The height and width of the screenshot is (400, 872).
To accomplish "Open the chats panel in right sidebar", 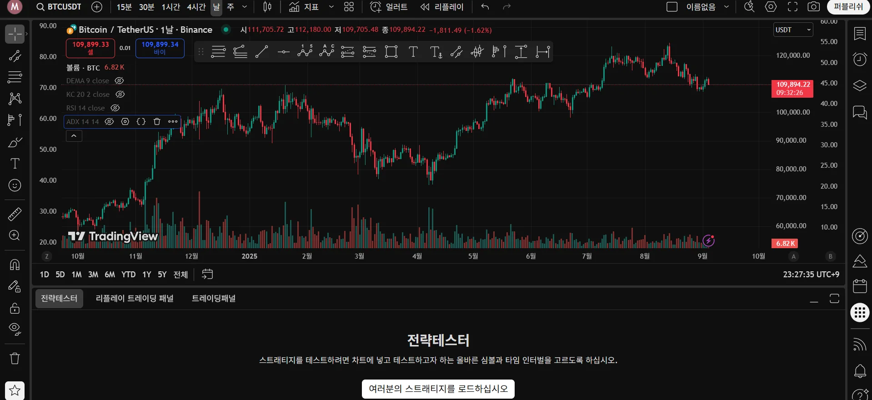I will pyautogui.click(x=860, y=112).
